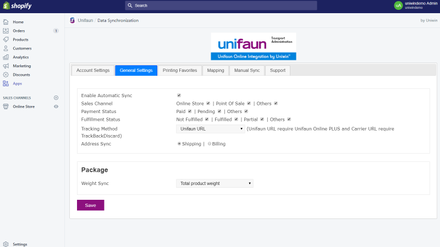The height and width of the screenshot is (247, 440).
Task: Click the Products tag icon
Action: pos(6,40)
